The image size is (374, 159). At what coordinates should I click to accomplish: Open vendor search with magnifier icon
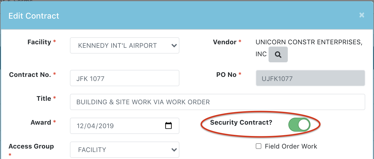(278, 54)
